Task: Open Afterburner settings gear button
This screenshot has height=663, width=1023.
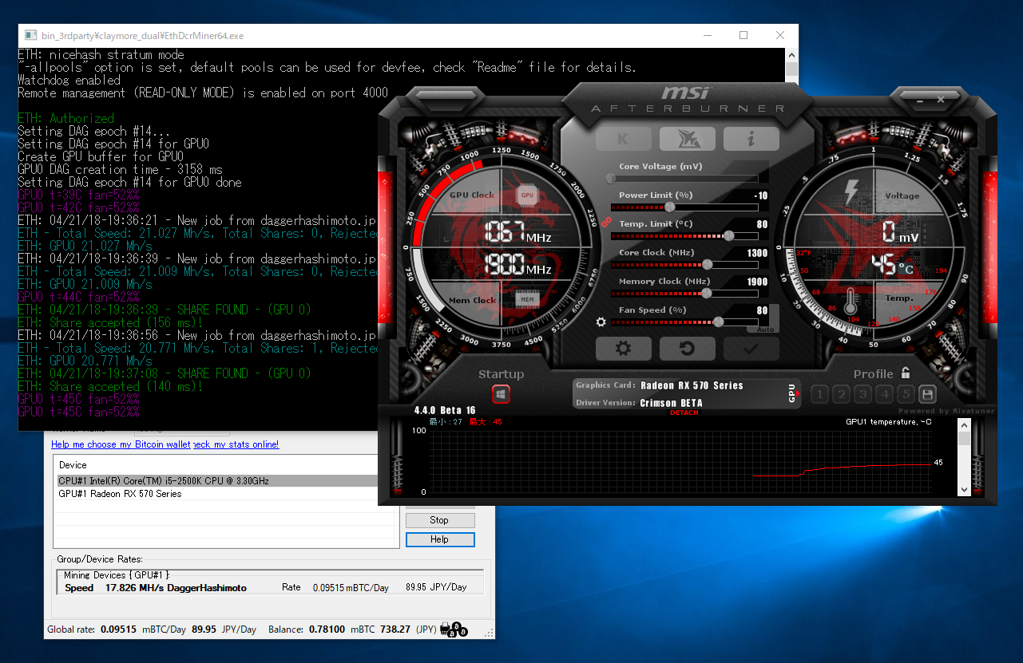Action: [x=623, y=349]
